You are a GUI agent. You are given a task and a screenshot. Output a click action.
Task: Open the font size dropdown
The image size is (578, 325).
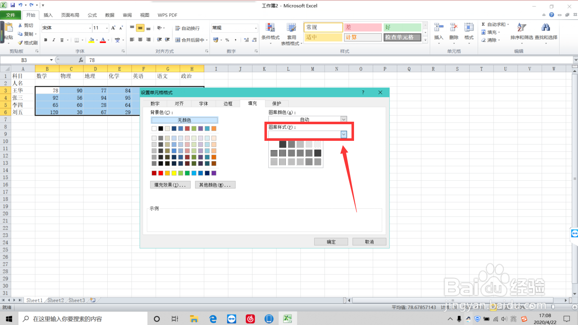pyautogui.click(x=107, y=28)
